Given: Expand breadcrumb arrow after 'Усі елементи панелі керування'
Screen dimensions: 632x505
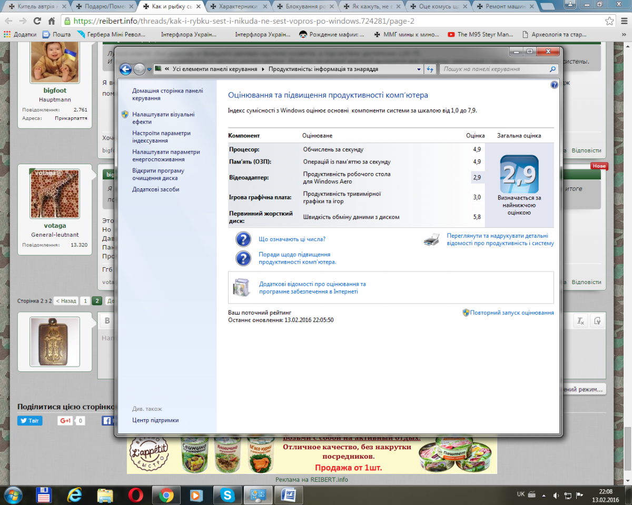Looking at the screenshot, I should tap(263, 69).
